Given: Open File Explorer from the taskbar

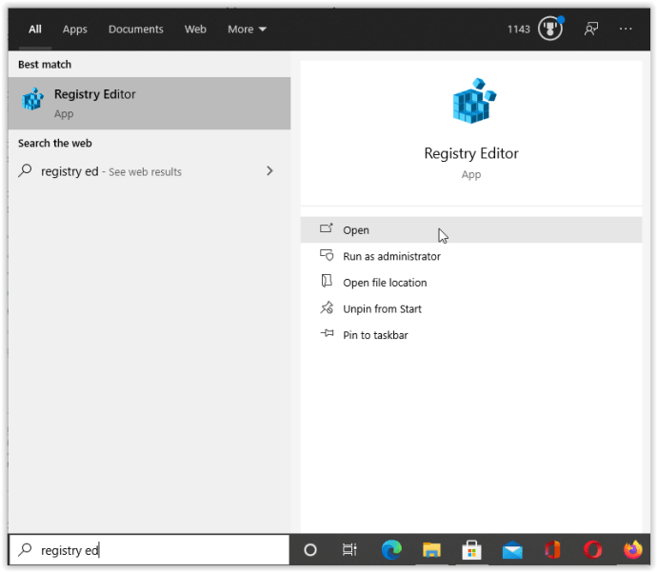Looking at the screenshot, I should [x=431, y=550].
